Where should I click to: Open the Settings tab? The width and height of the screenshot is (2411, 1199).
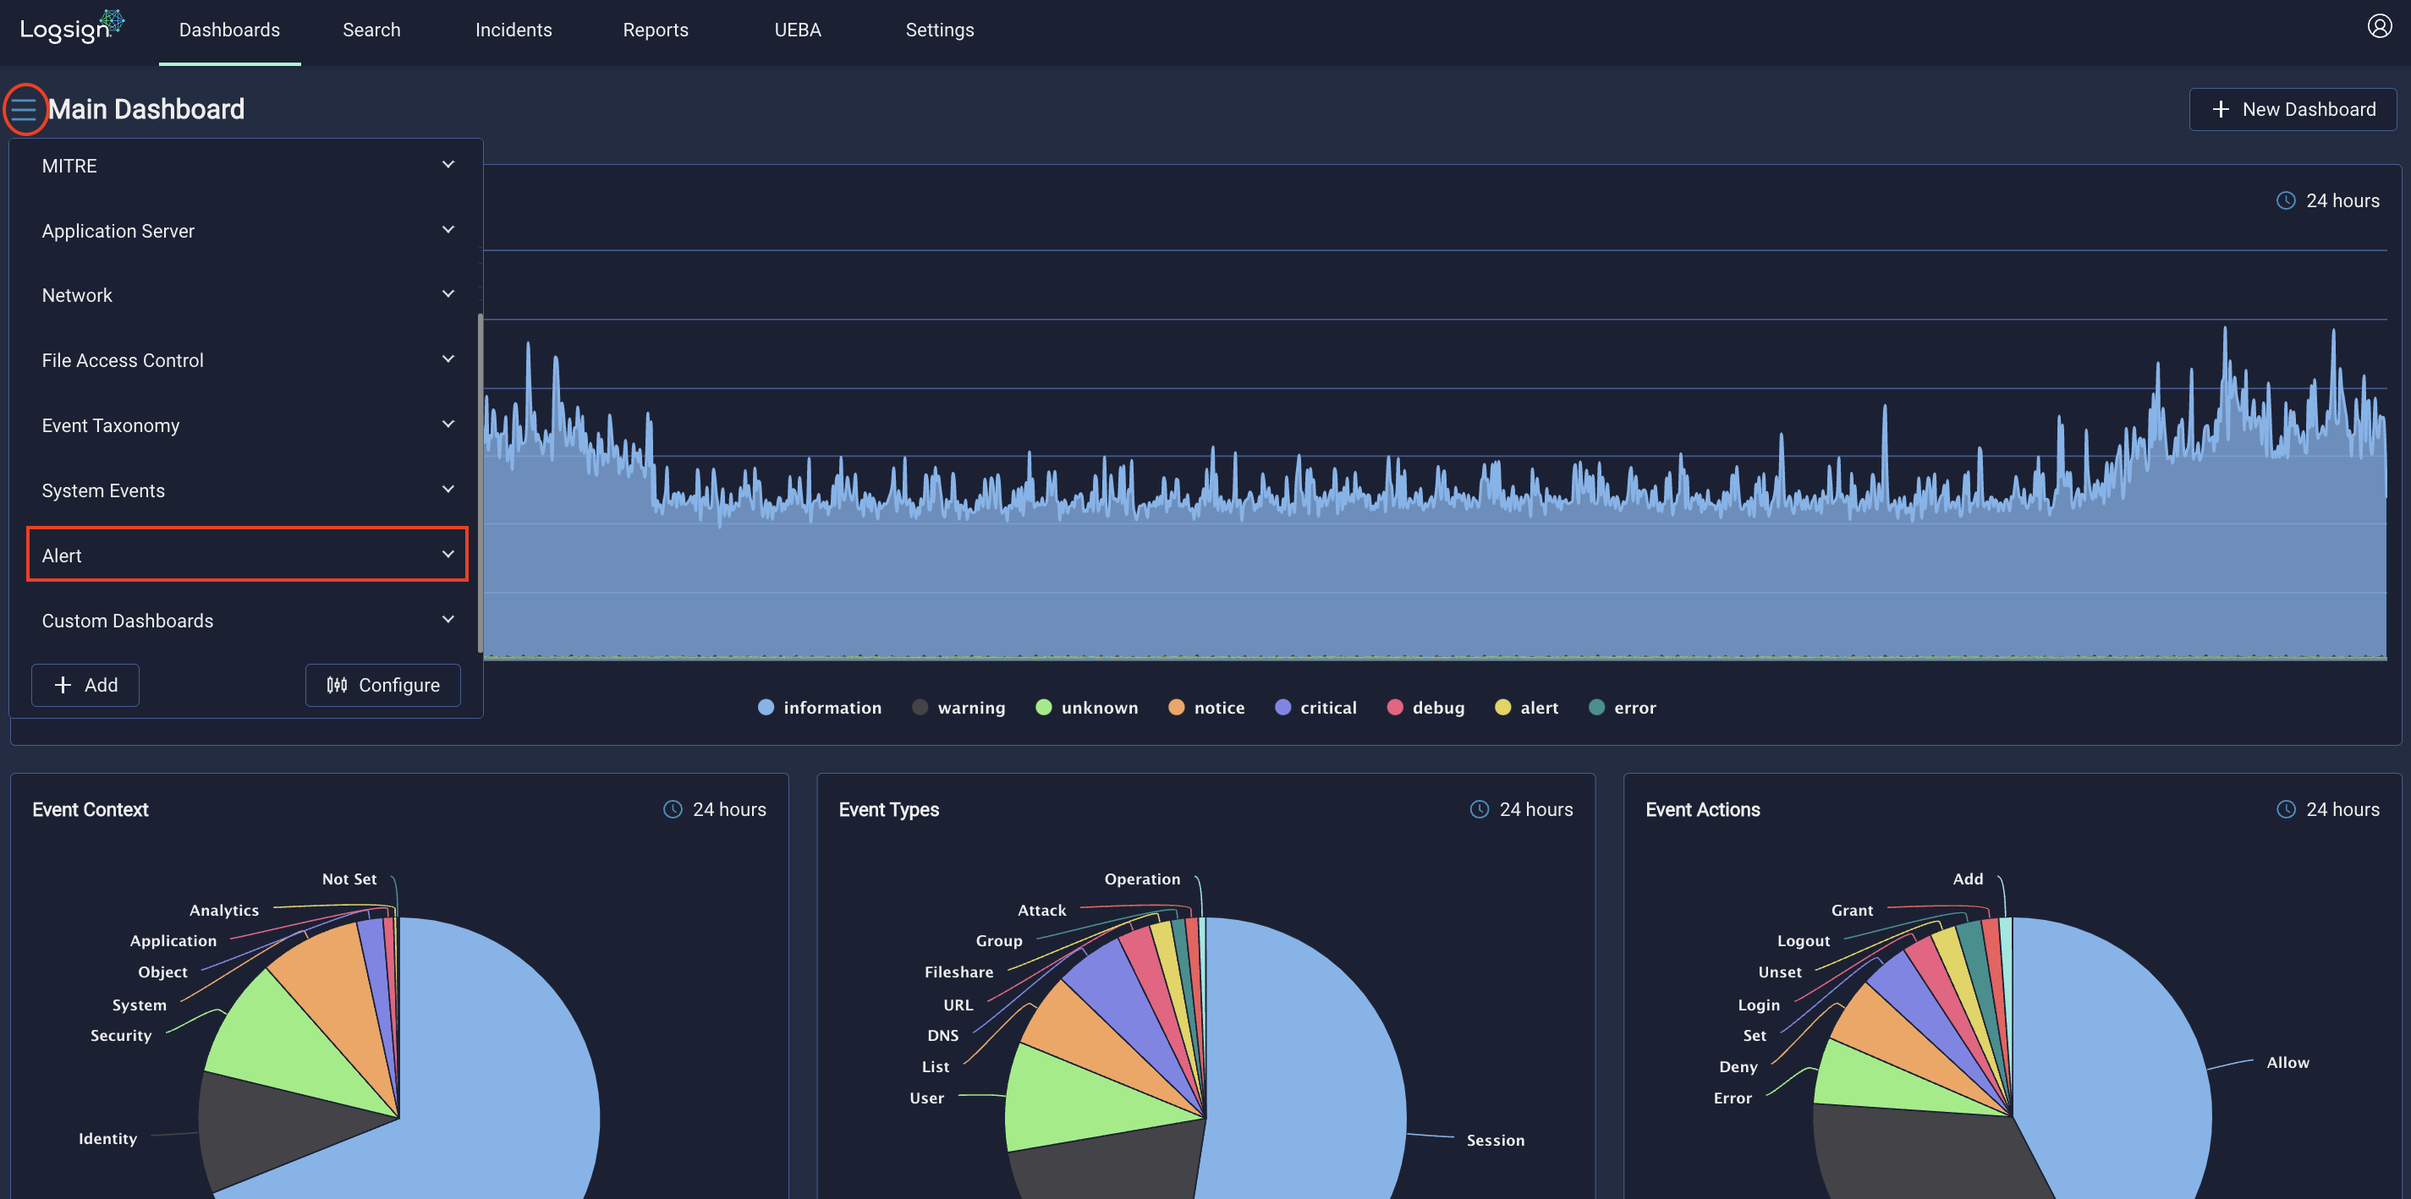pos(940,30)
